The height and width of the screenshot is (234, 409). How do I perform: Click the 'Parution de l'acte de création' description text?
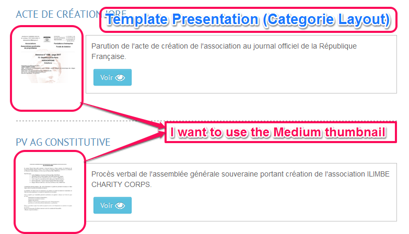[224, 51]
